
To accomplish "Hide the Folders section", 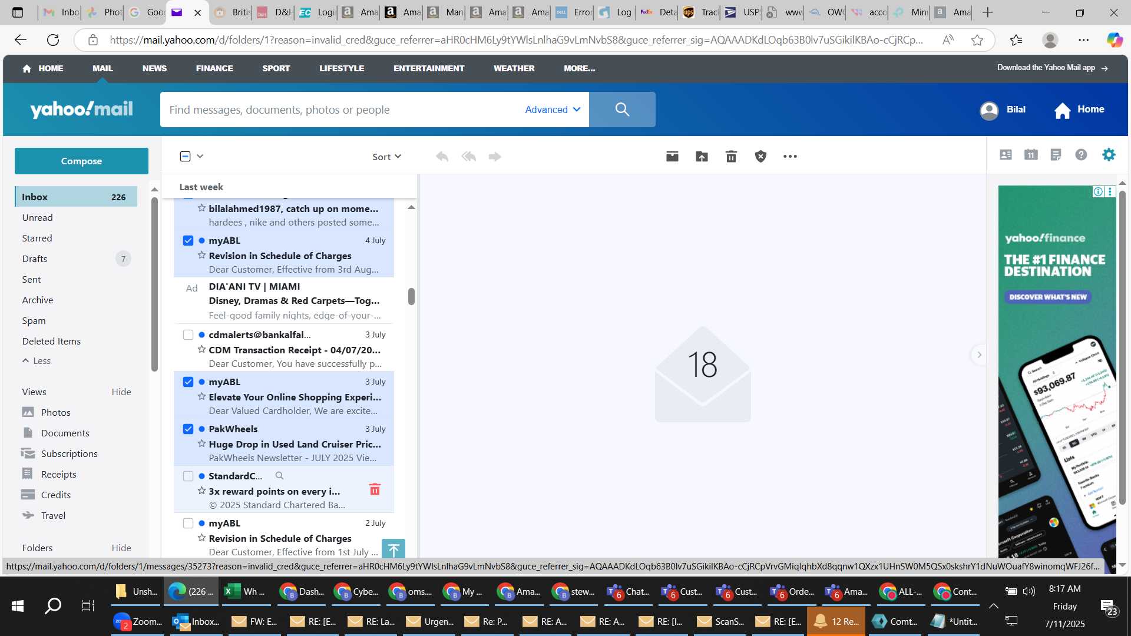I will pos(121,548).
